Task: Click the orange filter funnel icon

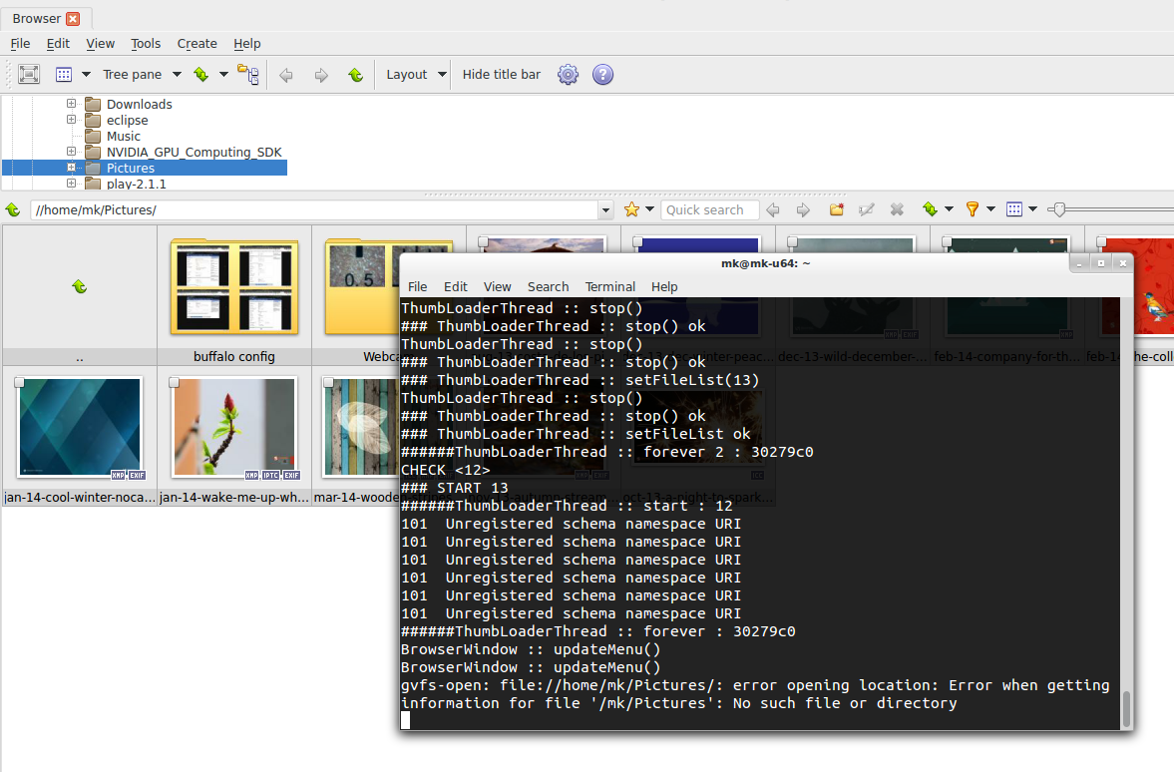Action: point(973,209)
